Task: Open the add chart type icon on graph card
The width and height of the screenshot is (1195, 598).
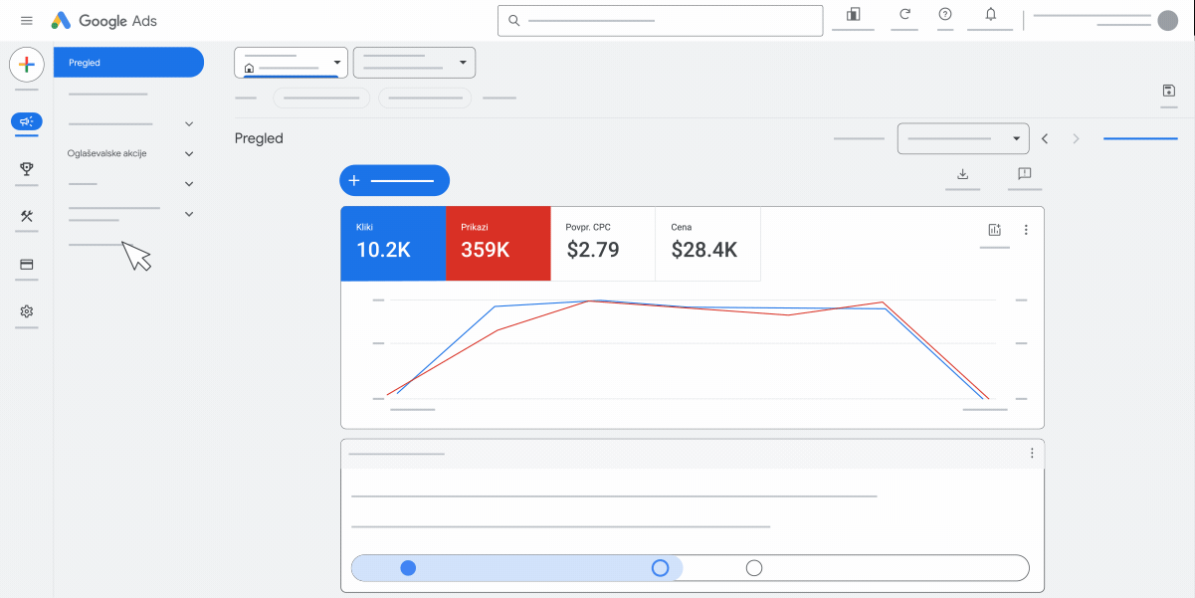Action: tap(994, 229)
